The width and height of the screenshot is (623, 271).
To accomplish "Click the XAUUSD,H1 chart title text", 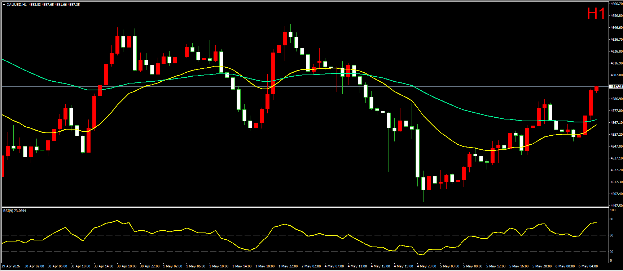I will (17, 5).
